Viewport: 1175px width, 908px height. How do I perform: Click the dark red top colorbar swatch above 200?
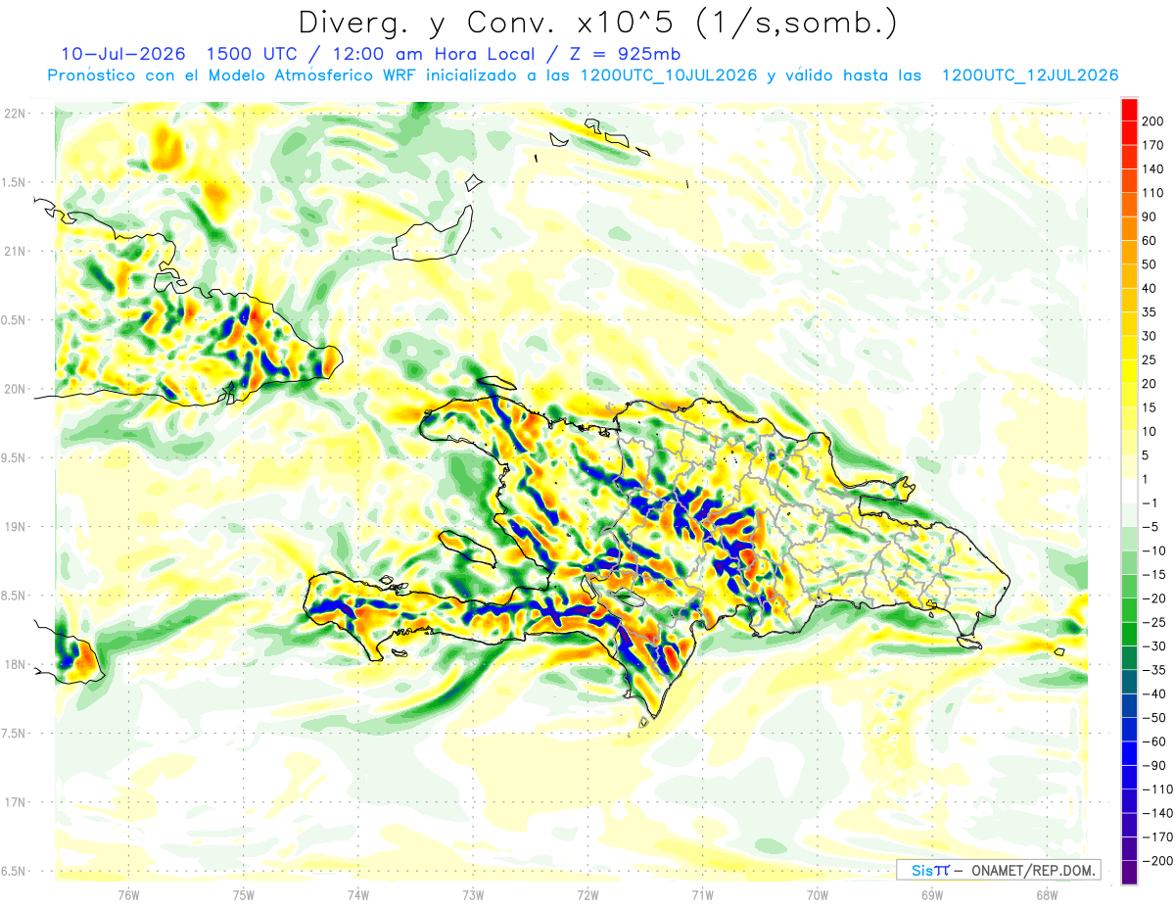(x=1129, y=111)
